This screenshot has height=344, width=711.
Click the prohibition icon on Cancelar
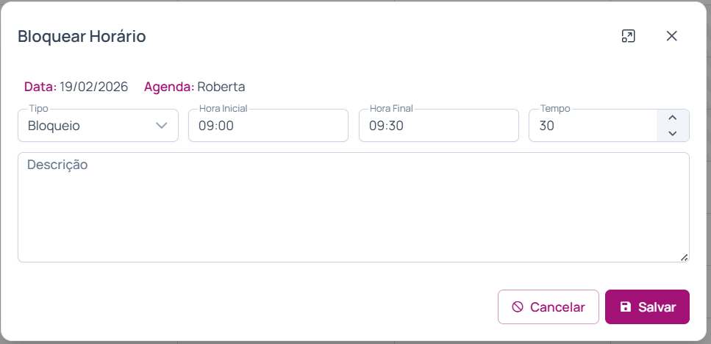(x=518, y=307)
